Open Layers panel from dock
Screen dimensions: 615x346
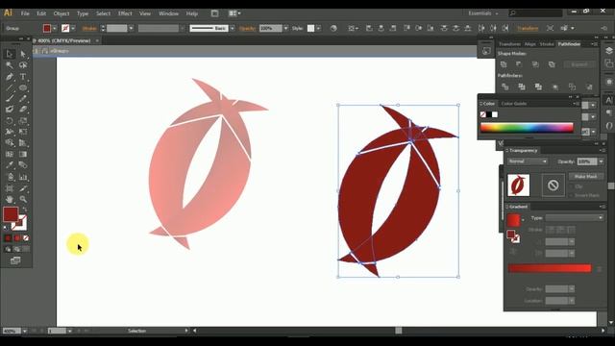[x=608, y=51]
